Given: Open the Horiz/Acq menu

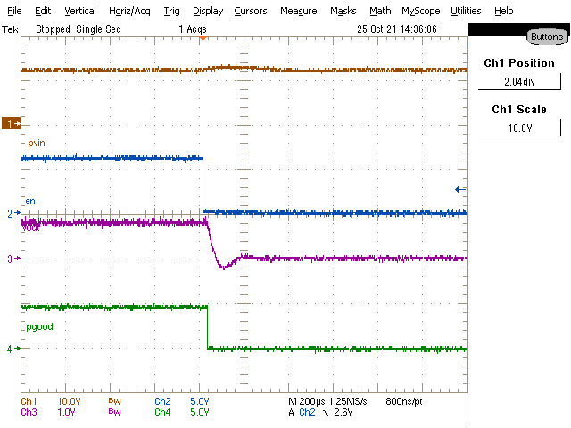Looking at the screenshot, I should [129, 11].
